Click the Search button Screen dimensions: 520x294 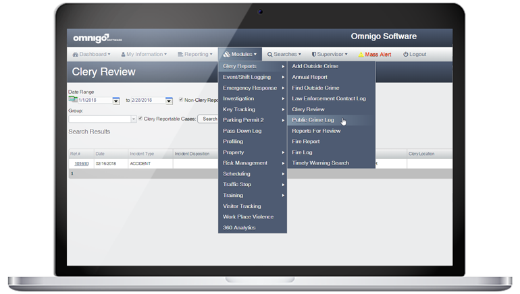(x=208, y=119)
